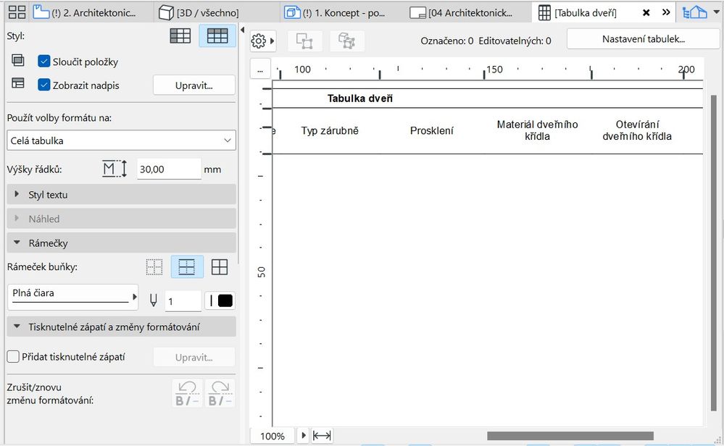Click the ruler corner '...' button
This screenshot has height=446, width=724.
(x=260, y=70)
